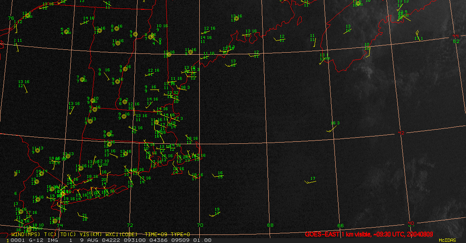Click the WIND(MPS) legend label
Viewport: 466px width, 243px height.
tap(26, 234)
